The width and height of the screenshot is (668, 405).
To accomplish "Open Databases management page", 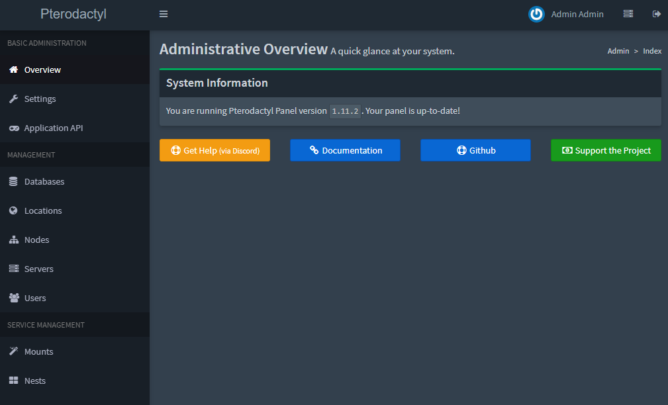I will [75, 181].
